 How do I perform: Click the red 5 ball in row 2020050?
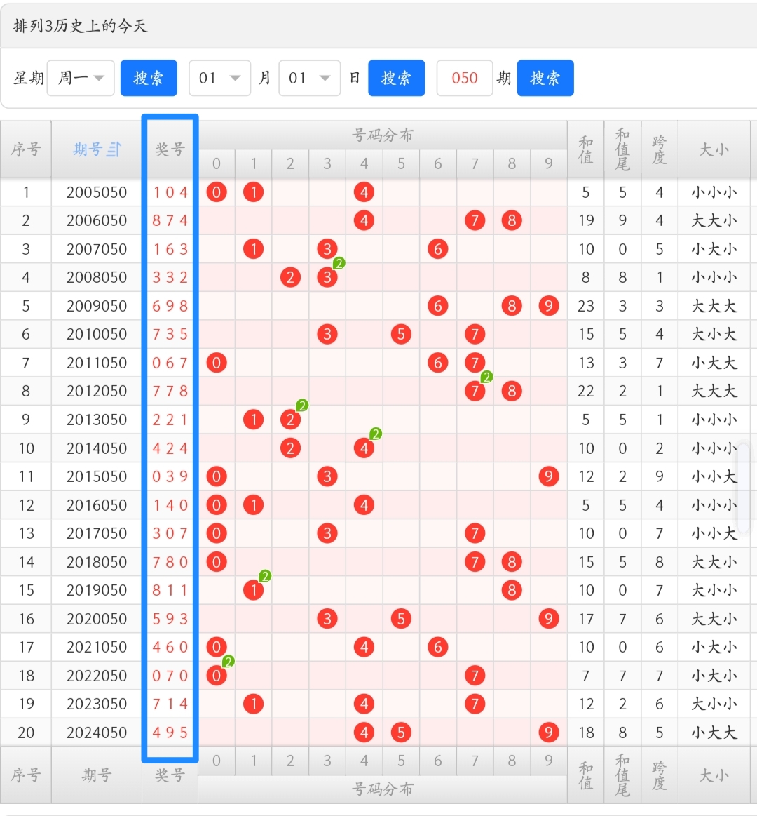401,619
